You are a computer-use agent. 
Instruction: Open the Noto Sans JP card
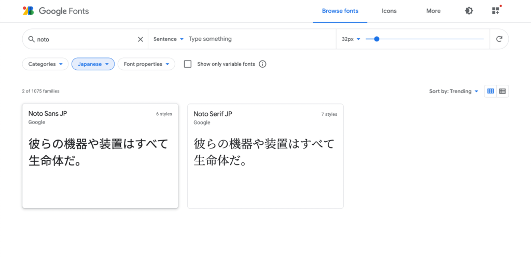click(x=100, y=156)
